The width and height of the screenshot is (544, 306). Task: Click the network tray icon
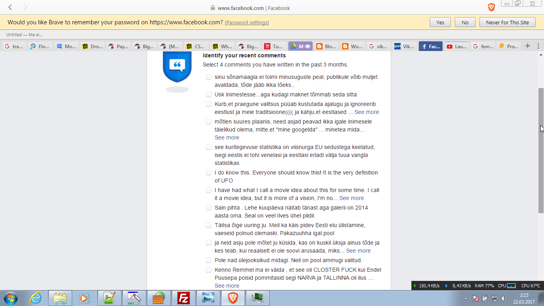495,298
